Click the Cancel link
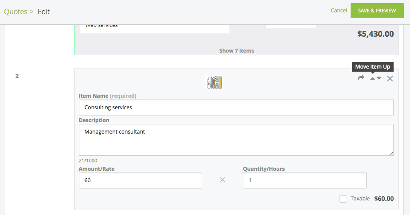Image resolution: width=410 pixels, height=215 pixels. 339,10
